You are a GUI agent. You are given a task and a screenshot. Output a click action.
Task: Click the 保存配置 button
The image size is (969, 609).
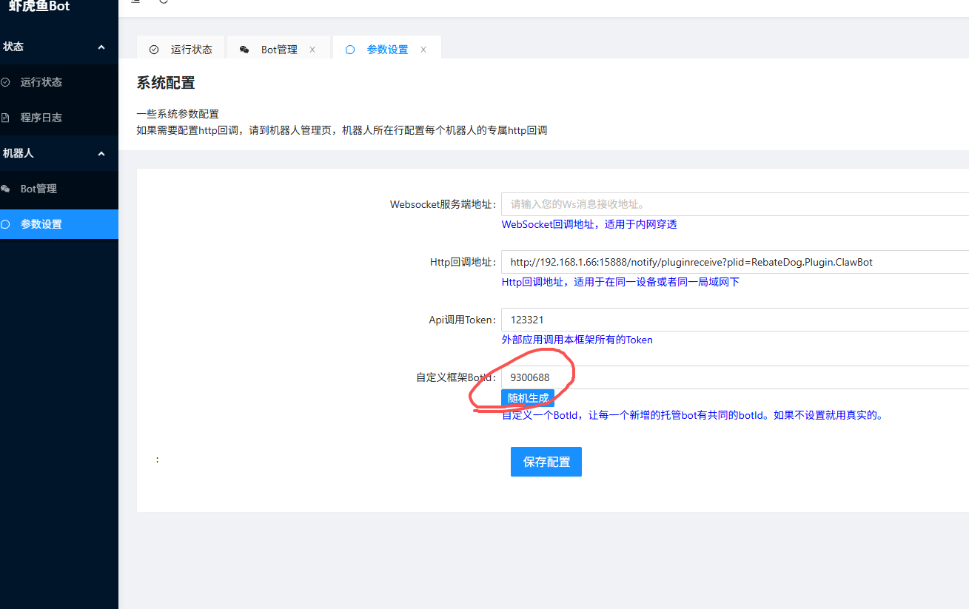546,462
